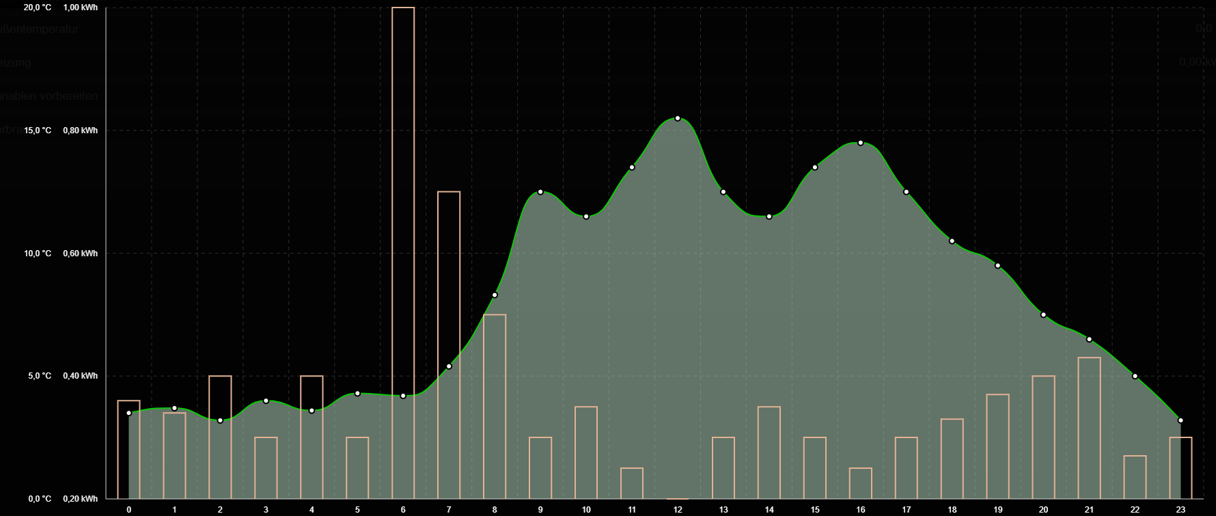
Task: Click the temperature point at hour 23
Action: [1180, 420]
